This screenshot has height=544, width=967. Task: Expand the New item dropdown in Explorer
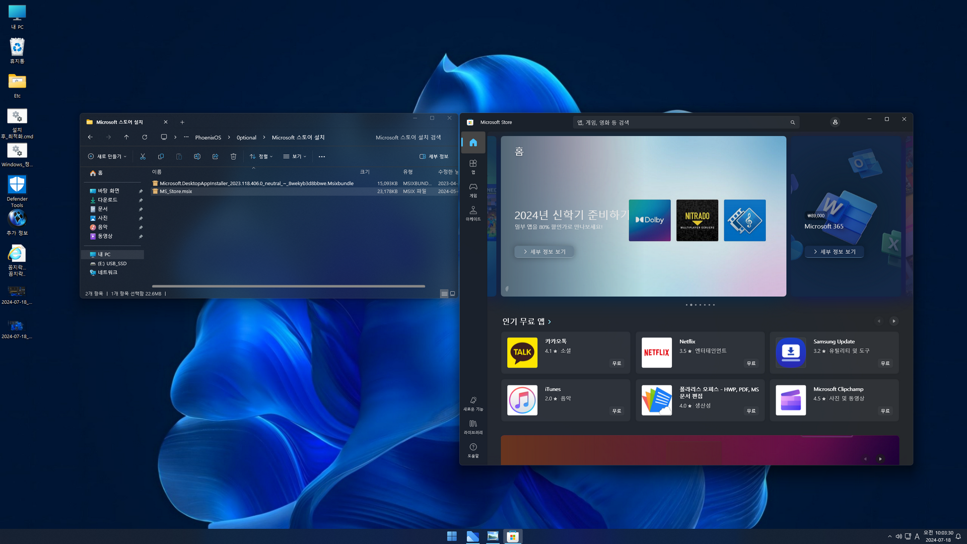(x=107, y=157)
